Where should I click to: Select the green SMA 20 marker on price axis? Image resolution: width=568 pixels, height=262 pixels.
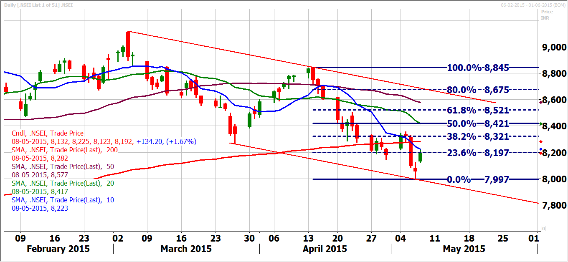(541, 124)
